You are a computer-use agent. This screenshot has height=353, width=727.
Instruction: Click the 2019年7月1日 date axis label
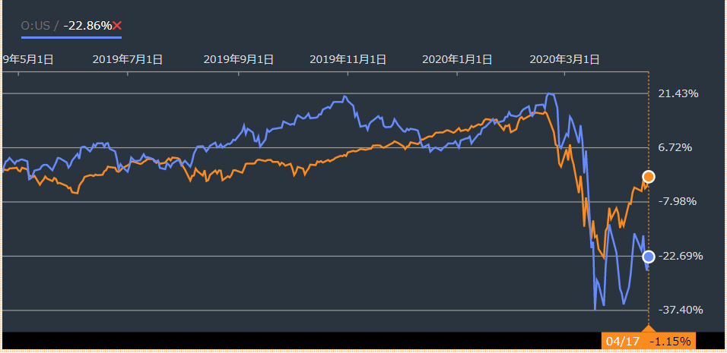point(128,59)
